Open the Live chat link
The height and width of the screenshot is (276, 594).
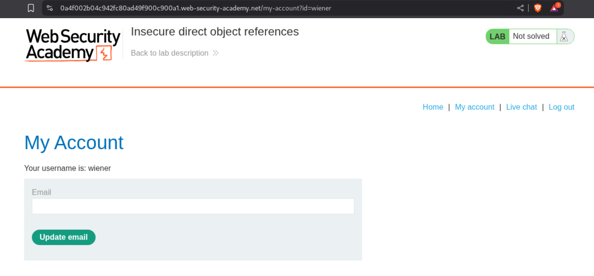[521, 107]
